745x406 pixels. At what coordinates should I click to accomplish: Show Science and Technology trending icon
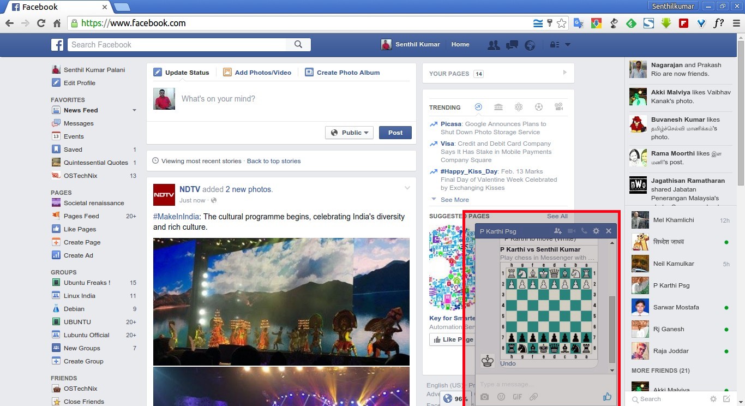pos(519,107)
